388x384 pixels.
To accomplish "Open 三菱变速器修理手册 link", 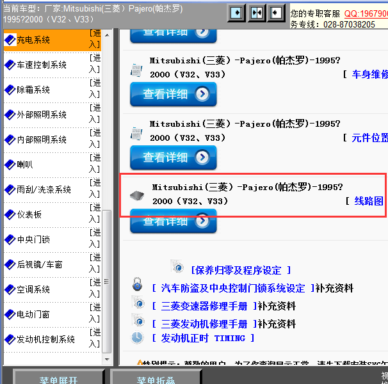I will (x=204, y=306).
